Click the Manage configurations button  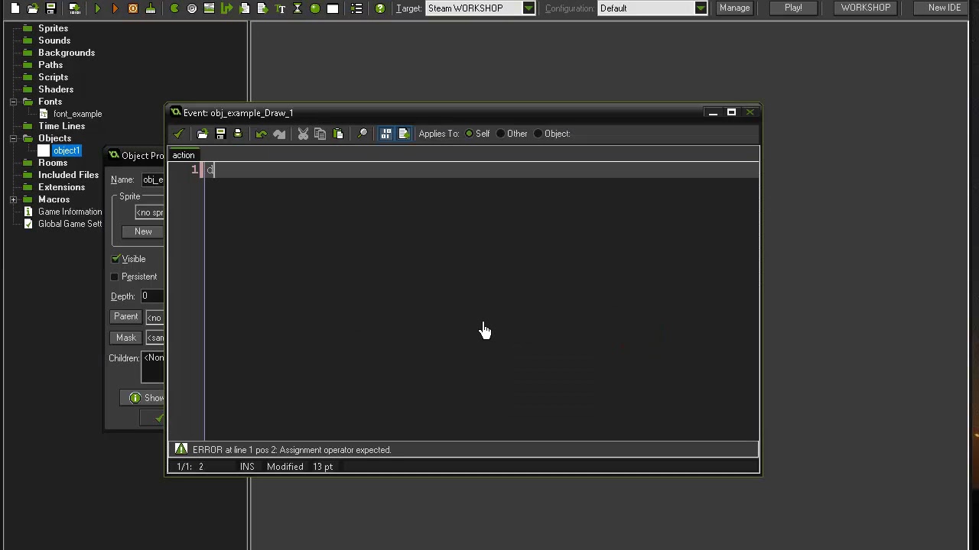[x=734, y=8]
